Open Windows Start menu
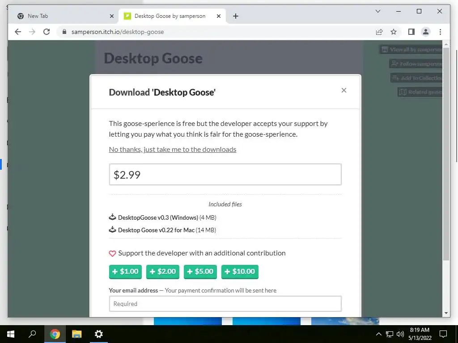Viewport: 458px width, 343px height. pos(11,334)
